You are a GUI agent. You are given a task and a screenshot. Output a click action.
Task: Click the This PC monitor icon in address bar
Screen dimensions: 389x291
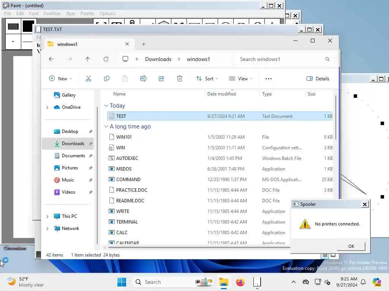point(125,59)
